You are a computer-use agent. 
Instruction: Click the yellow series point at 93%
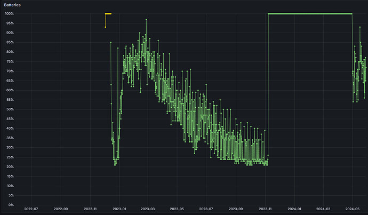[106, 27]
